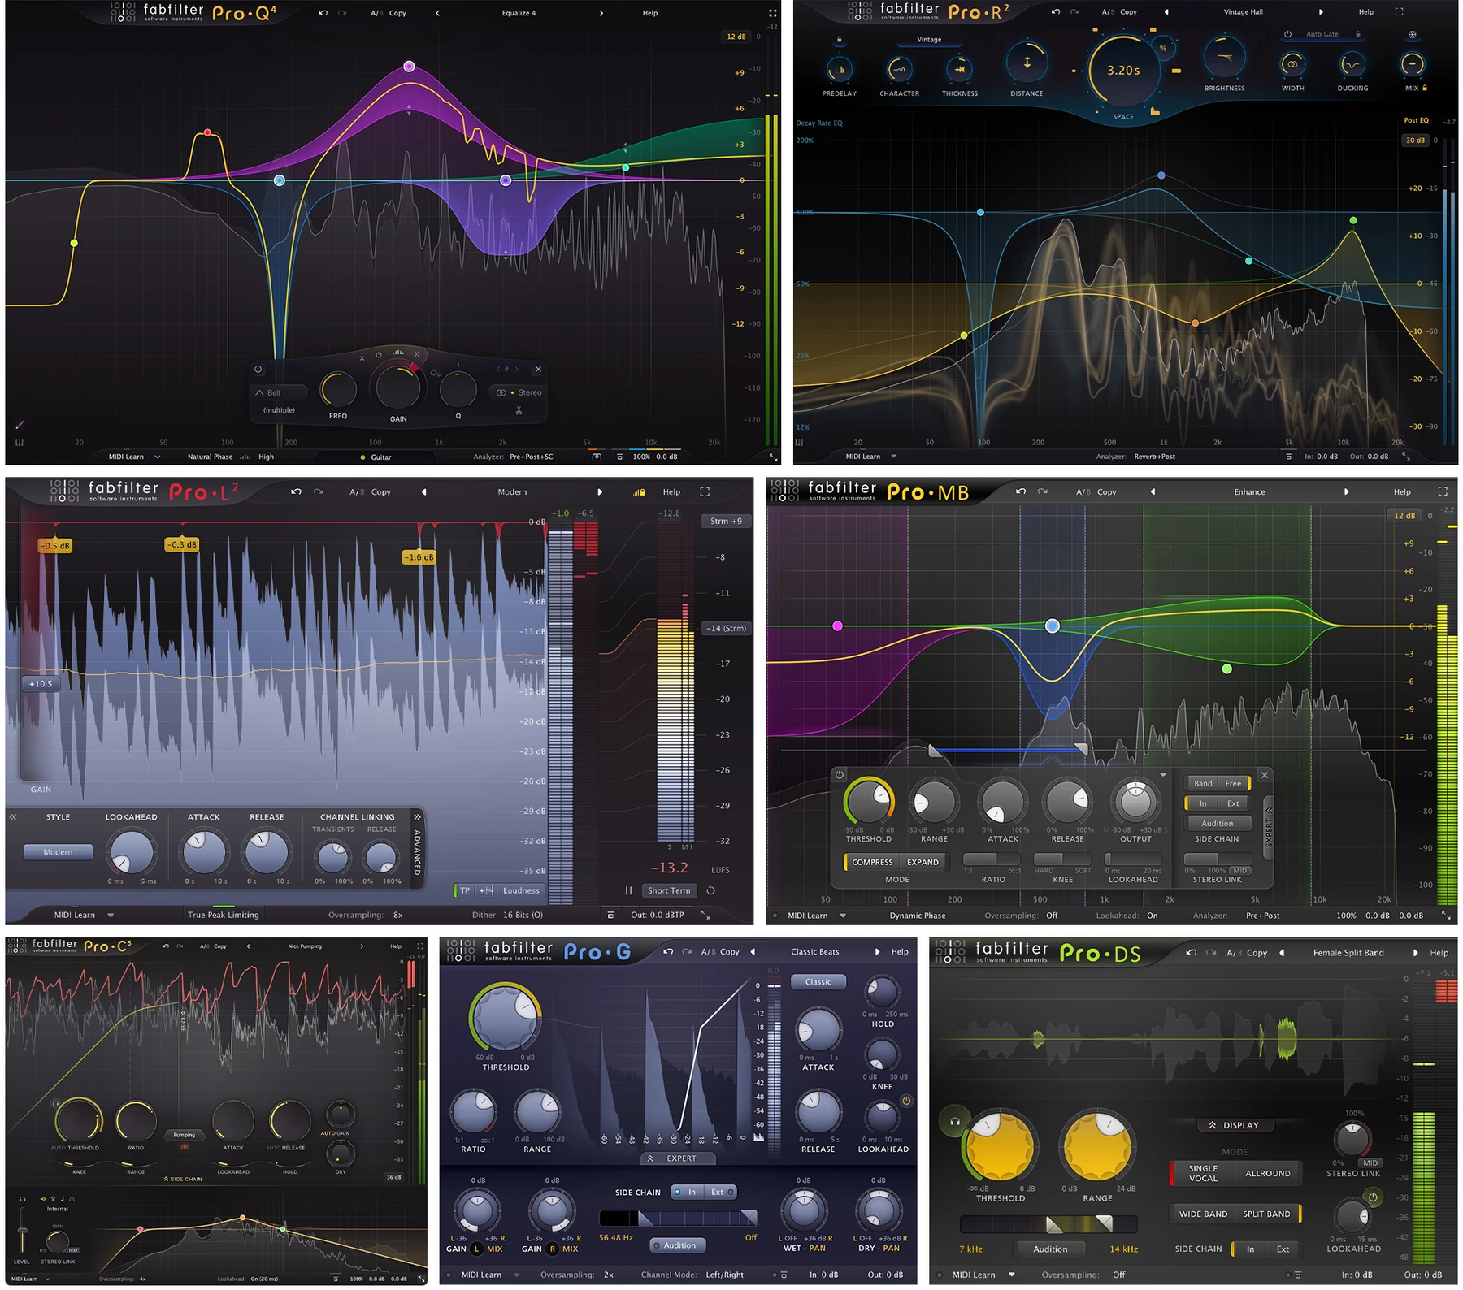Toggle the Pro-MB band power button
Screen dimensions: 1463x1290
pos(840,775)
